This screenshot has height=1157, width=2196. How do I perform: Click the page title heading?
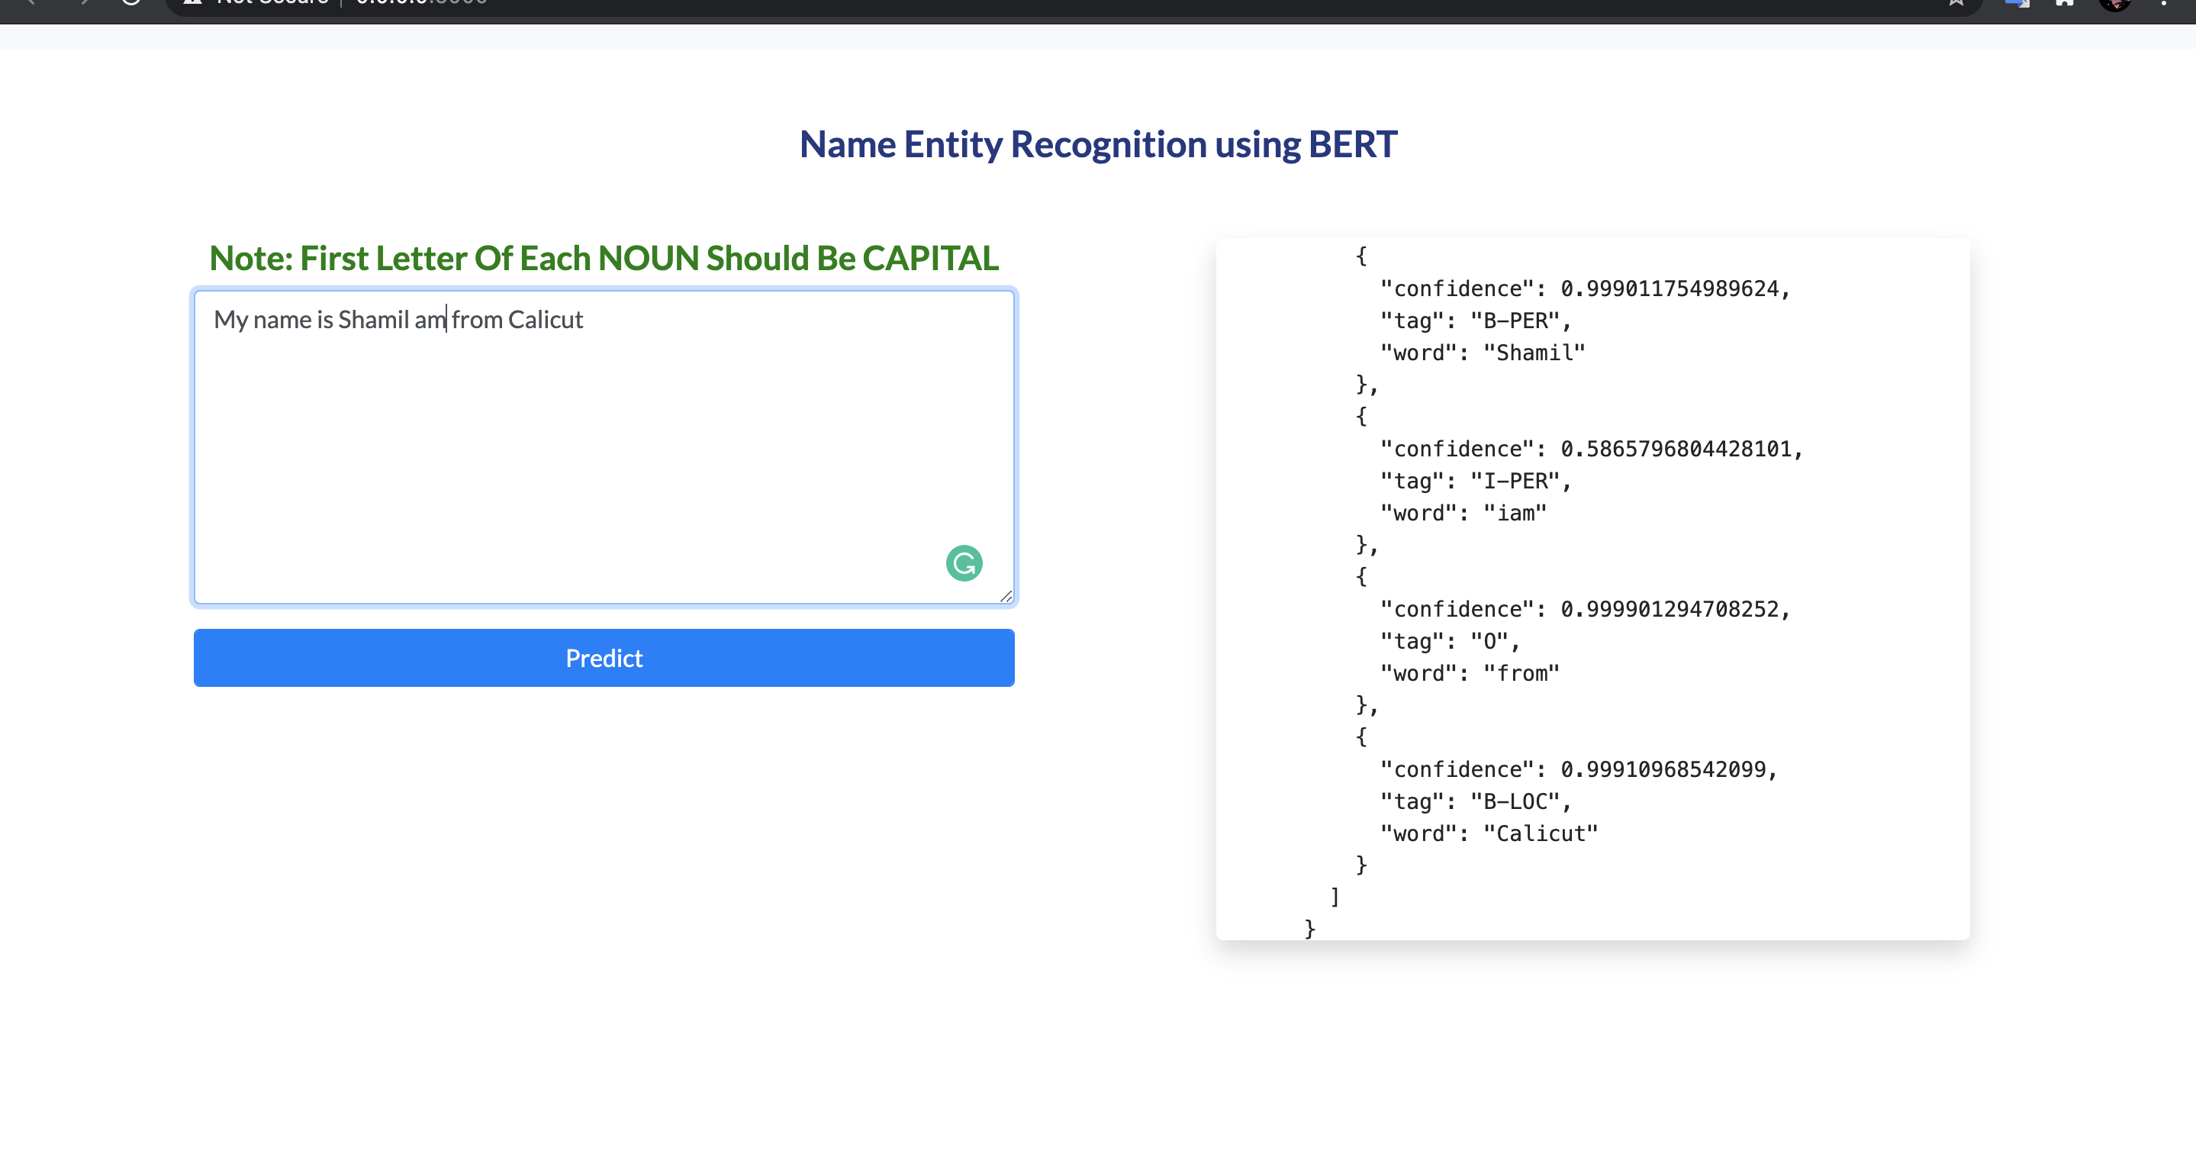1098,144
